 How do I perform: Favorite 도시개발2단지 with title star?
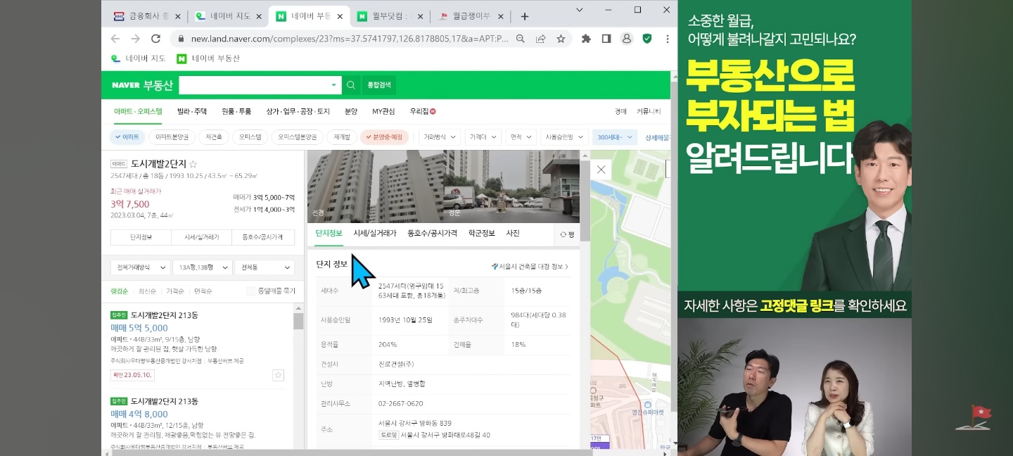point(193,164)
